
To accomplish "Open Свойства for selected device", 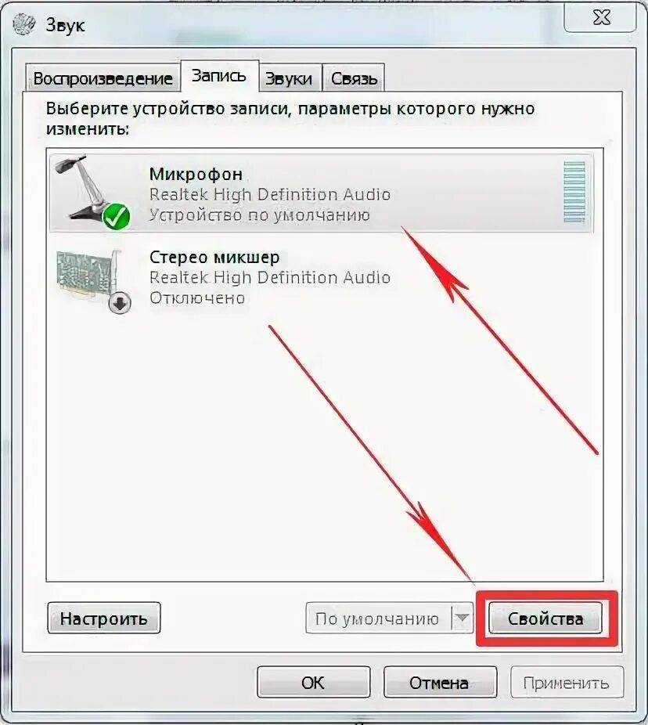I will [x=545, y=618].
